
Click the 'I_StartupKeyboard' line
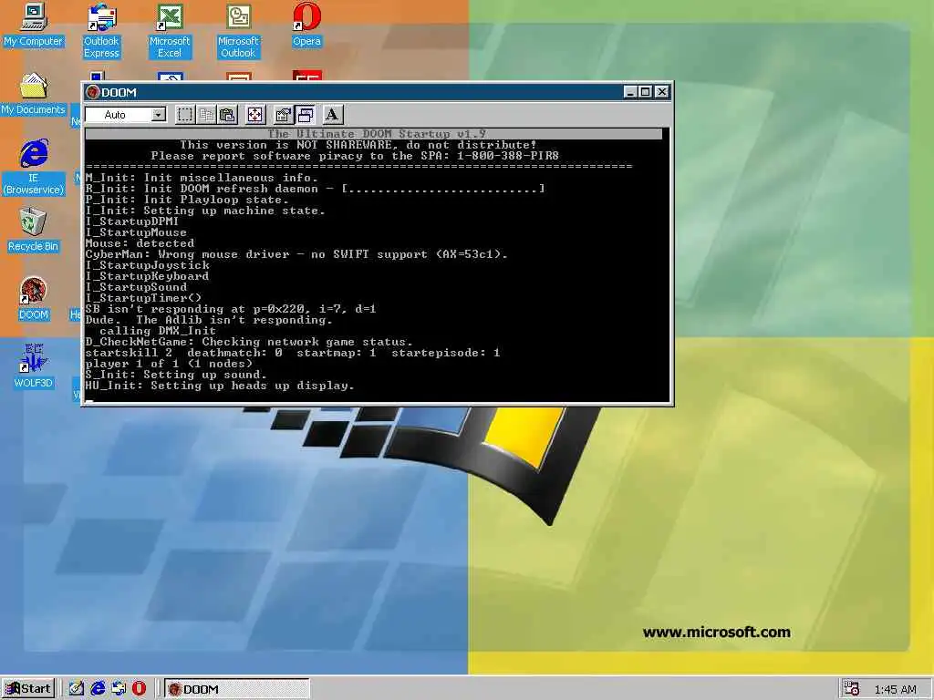[147, 276]
